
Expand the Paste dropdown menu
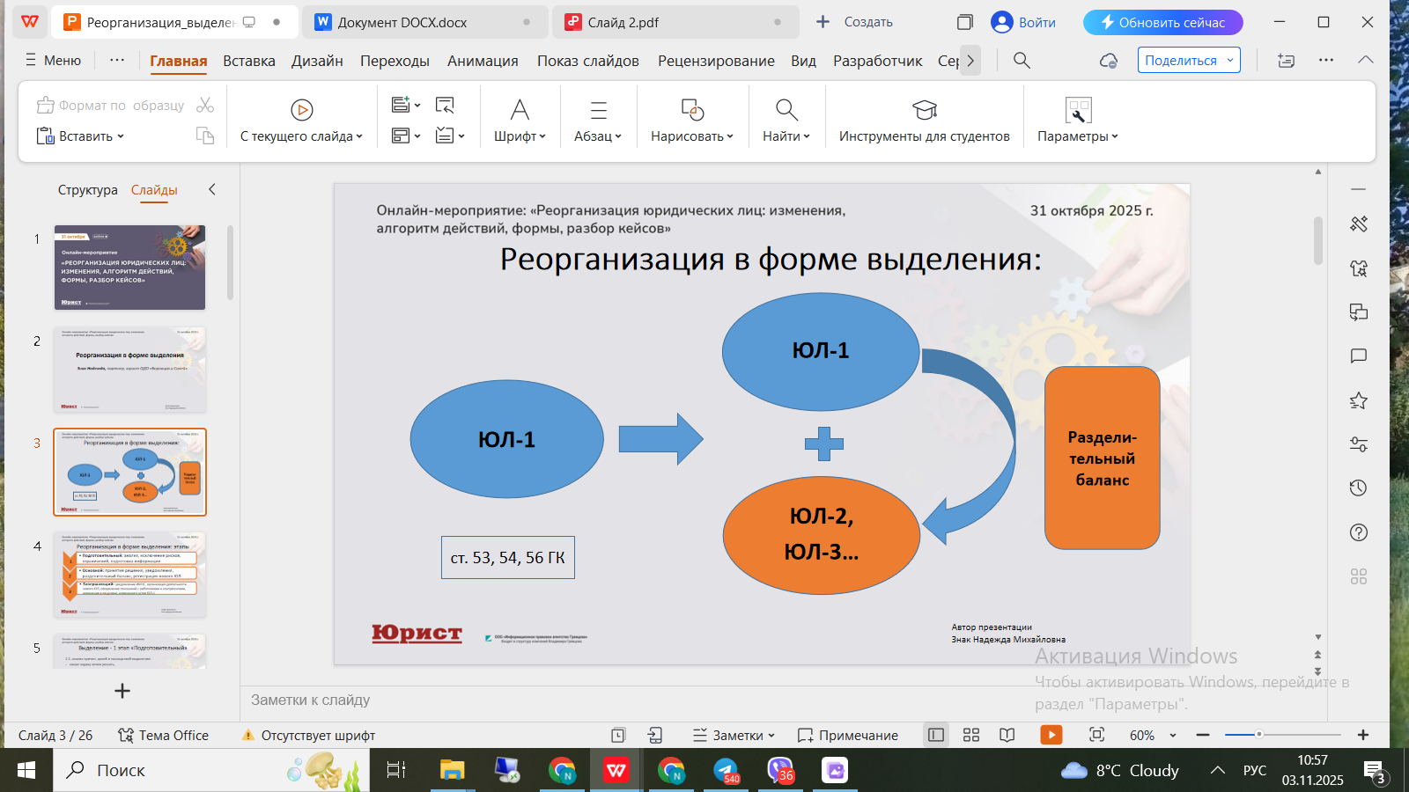(x=121, y=136)
